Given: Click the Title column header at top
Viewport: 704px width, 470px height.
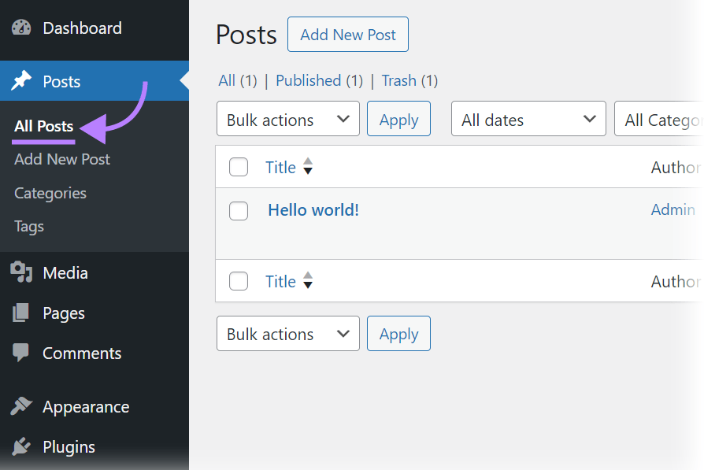Looking at the screenshot, I should click(x=280, y=168).
